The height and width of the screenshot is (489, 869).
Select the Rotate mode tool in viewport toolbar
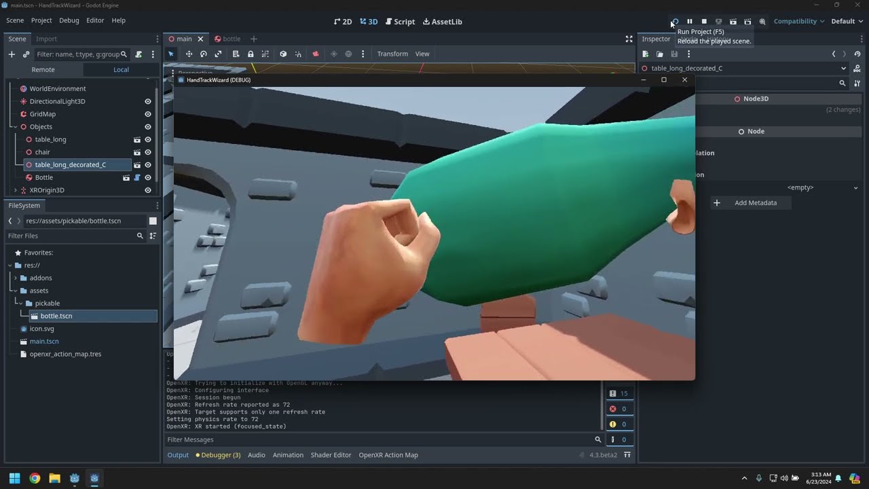pyautogui.click(x=203, y=54)
